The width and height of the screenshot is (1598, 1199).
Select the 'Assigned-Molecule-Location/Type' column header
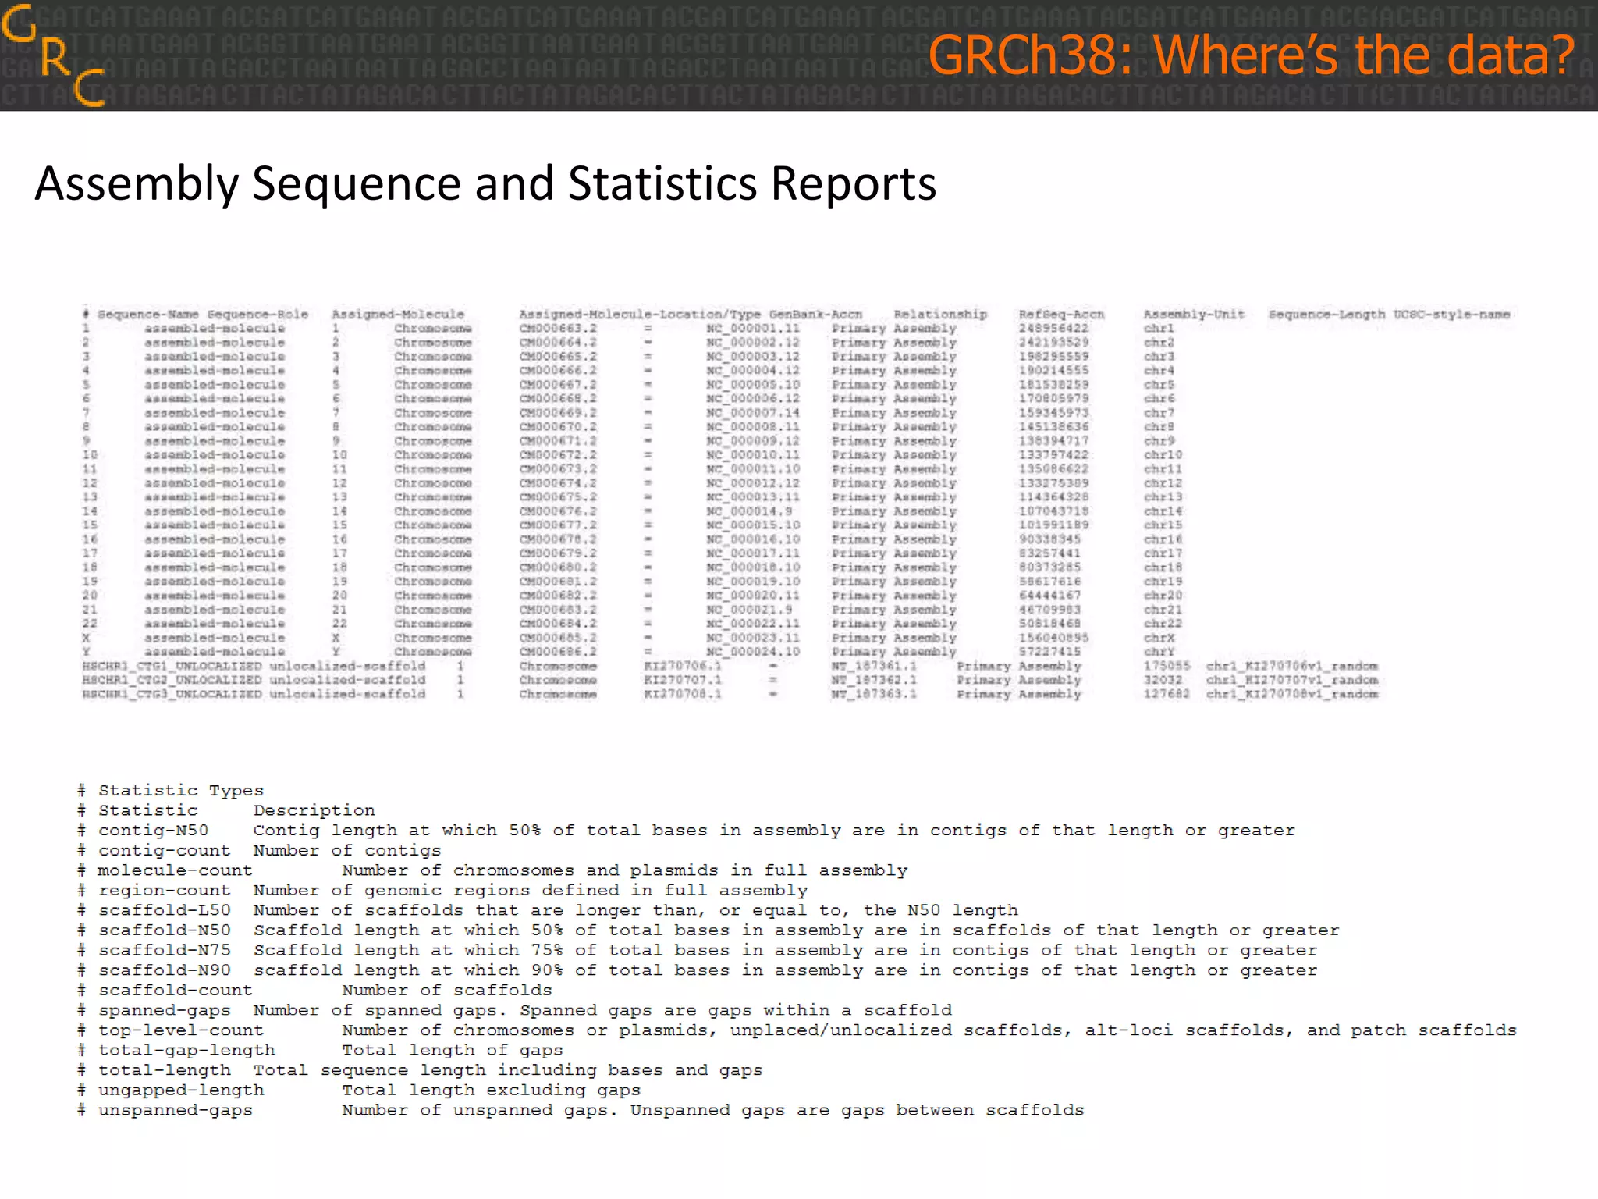click(640, 315)
